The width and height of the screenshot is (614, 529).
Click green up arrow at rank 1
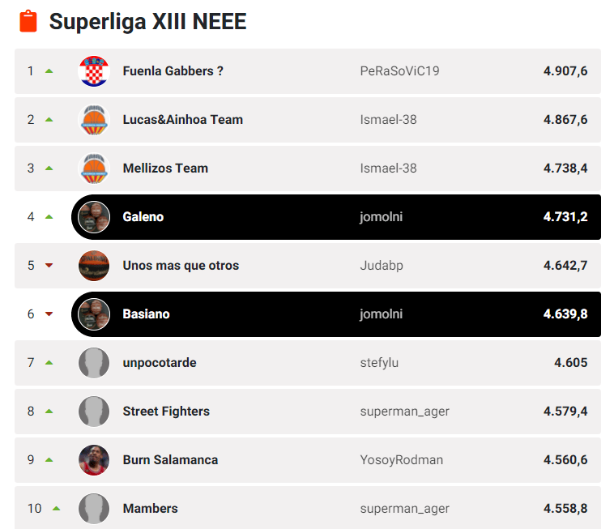pos(49,71)
